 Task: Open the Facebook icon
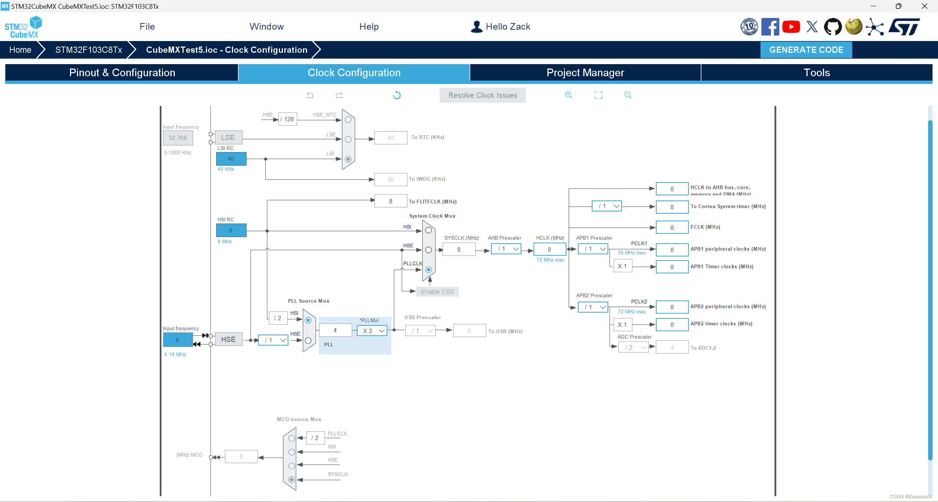click(x=770, y=27)
